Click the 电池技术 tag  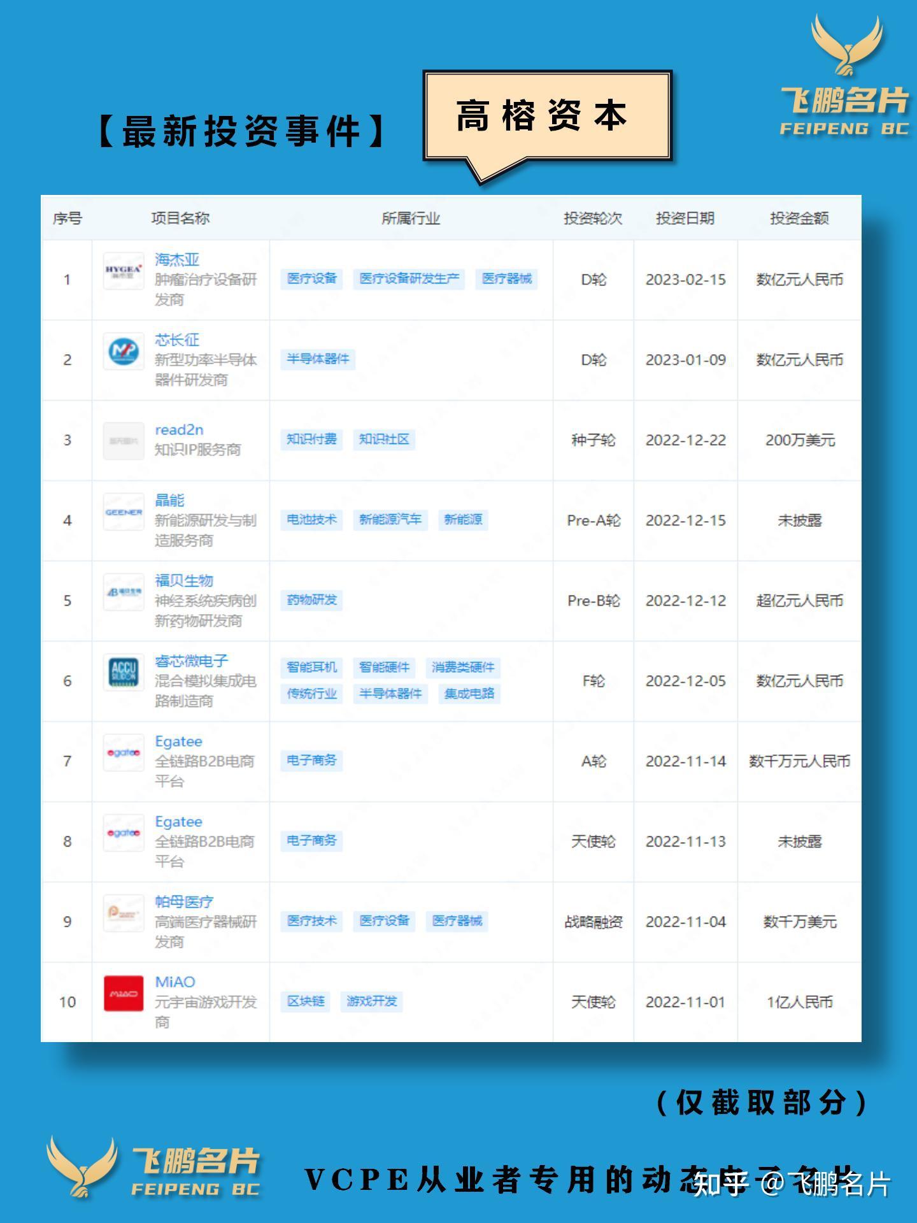pos(311,520)
